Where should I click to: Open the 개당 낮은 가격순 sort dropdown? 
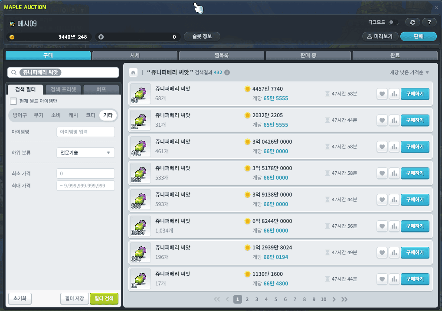[409, 72]
